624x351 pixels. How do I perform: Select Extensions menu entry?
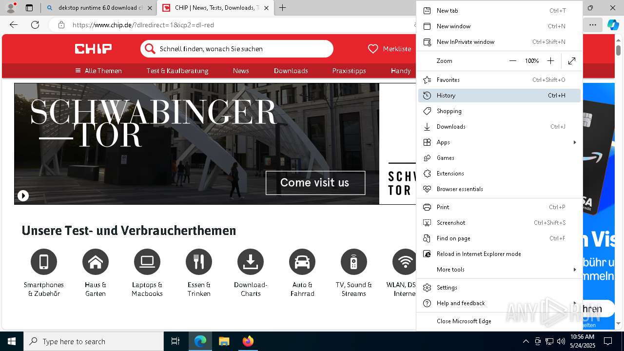499,174
